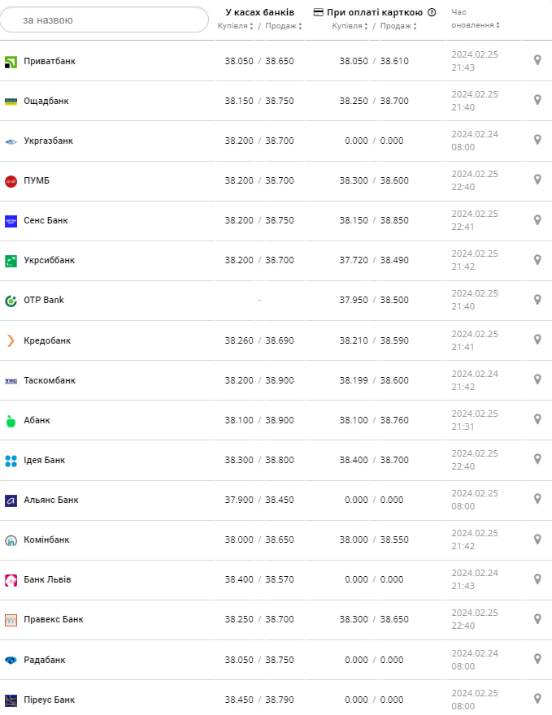Sort by Продаж under У касах банків
The image size is (552, 715).
(284, 26)
